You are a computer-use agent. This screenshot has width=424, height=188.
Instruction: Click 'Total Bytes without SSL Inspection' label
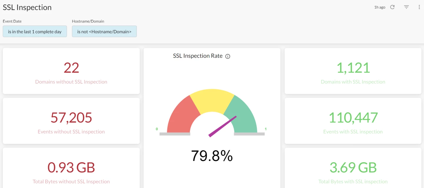[x=71, y=182]
